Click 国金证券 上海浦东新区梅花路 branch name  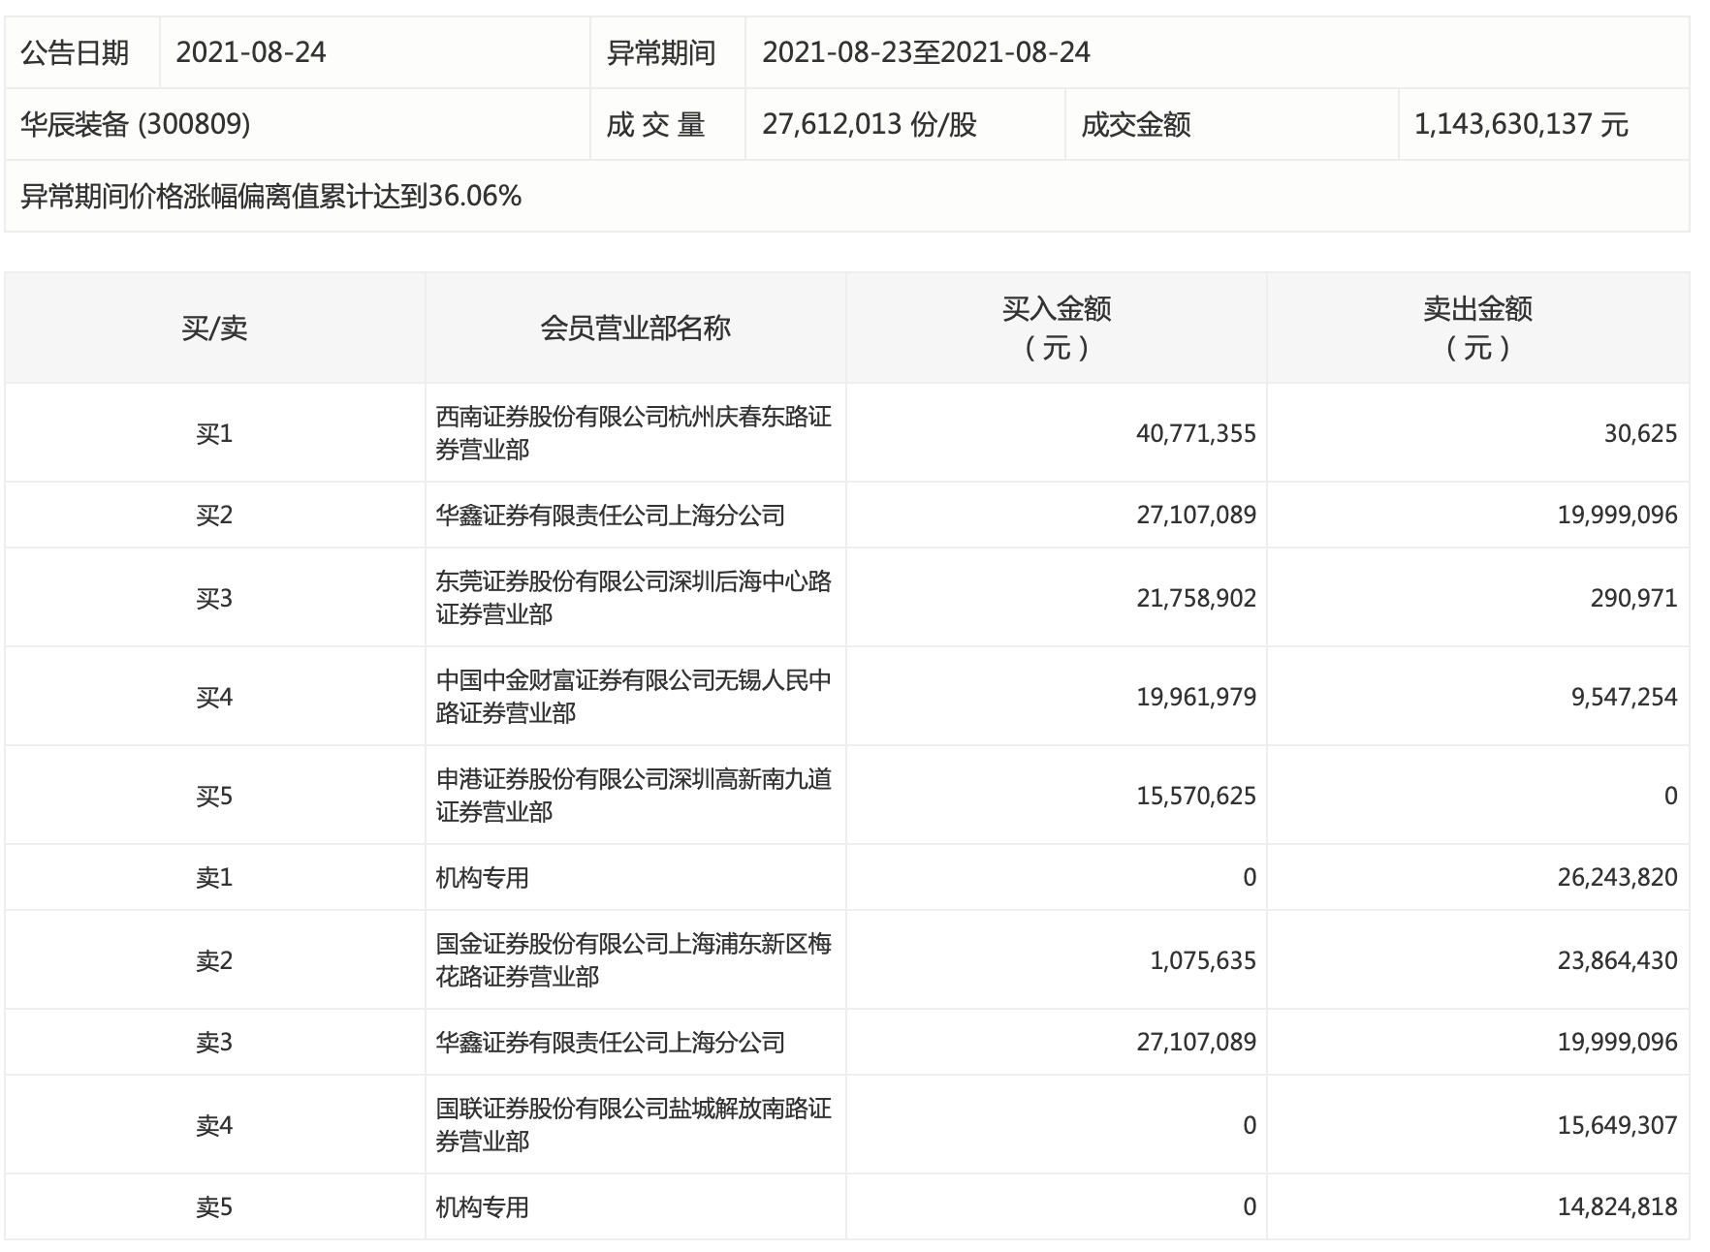[x=633, y=960]
